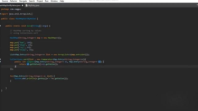Viewport: 198px width, 111px height.
Task: Click the import java.util.ArrayList text
Action: [x=16, y=14]
